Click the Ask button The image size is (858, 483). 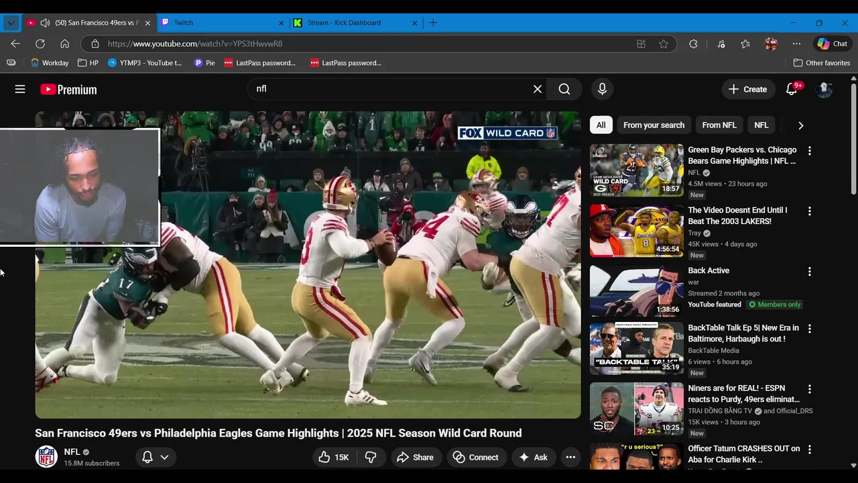click(533, 458)
